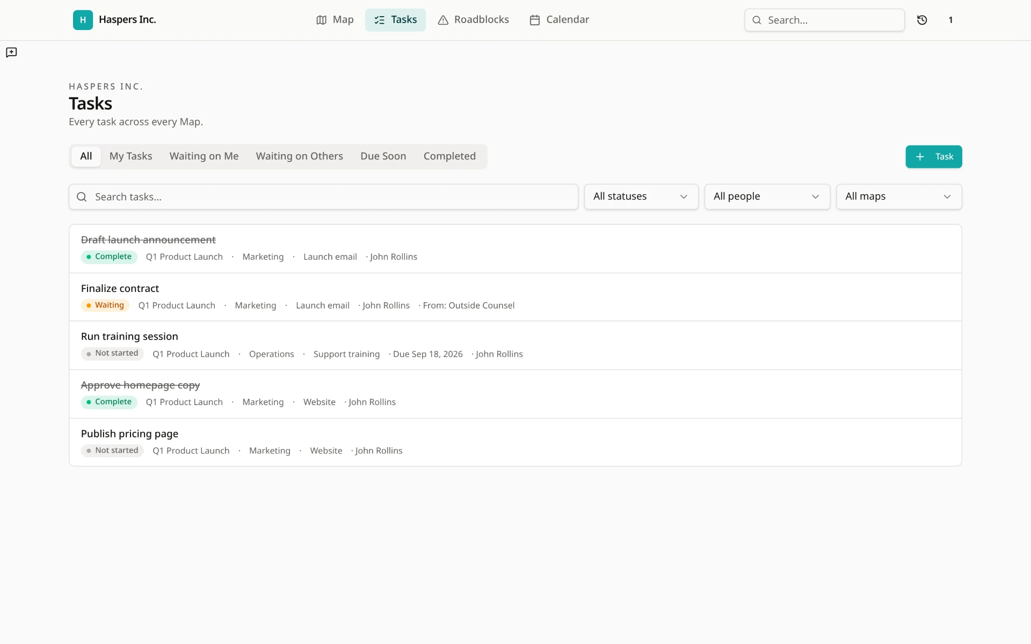The width and height of the screenshot is (1031, 644).
Task: Click Complete badge on Draft launch announcement
Action: [x=109, y=257]
